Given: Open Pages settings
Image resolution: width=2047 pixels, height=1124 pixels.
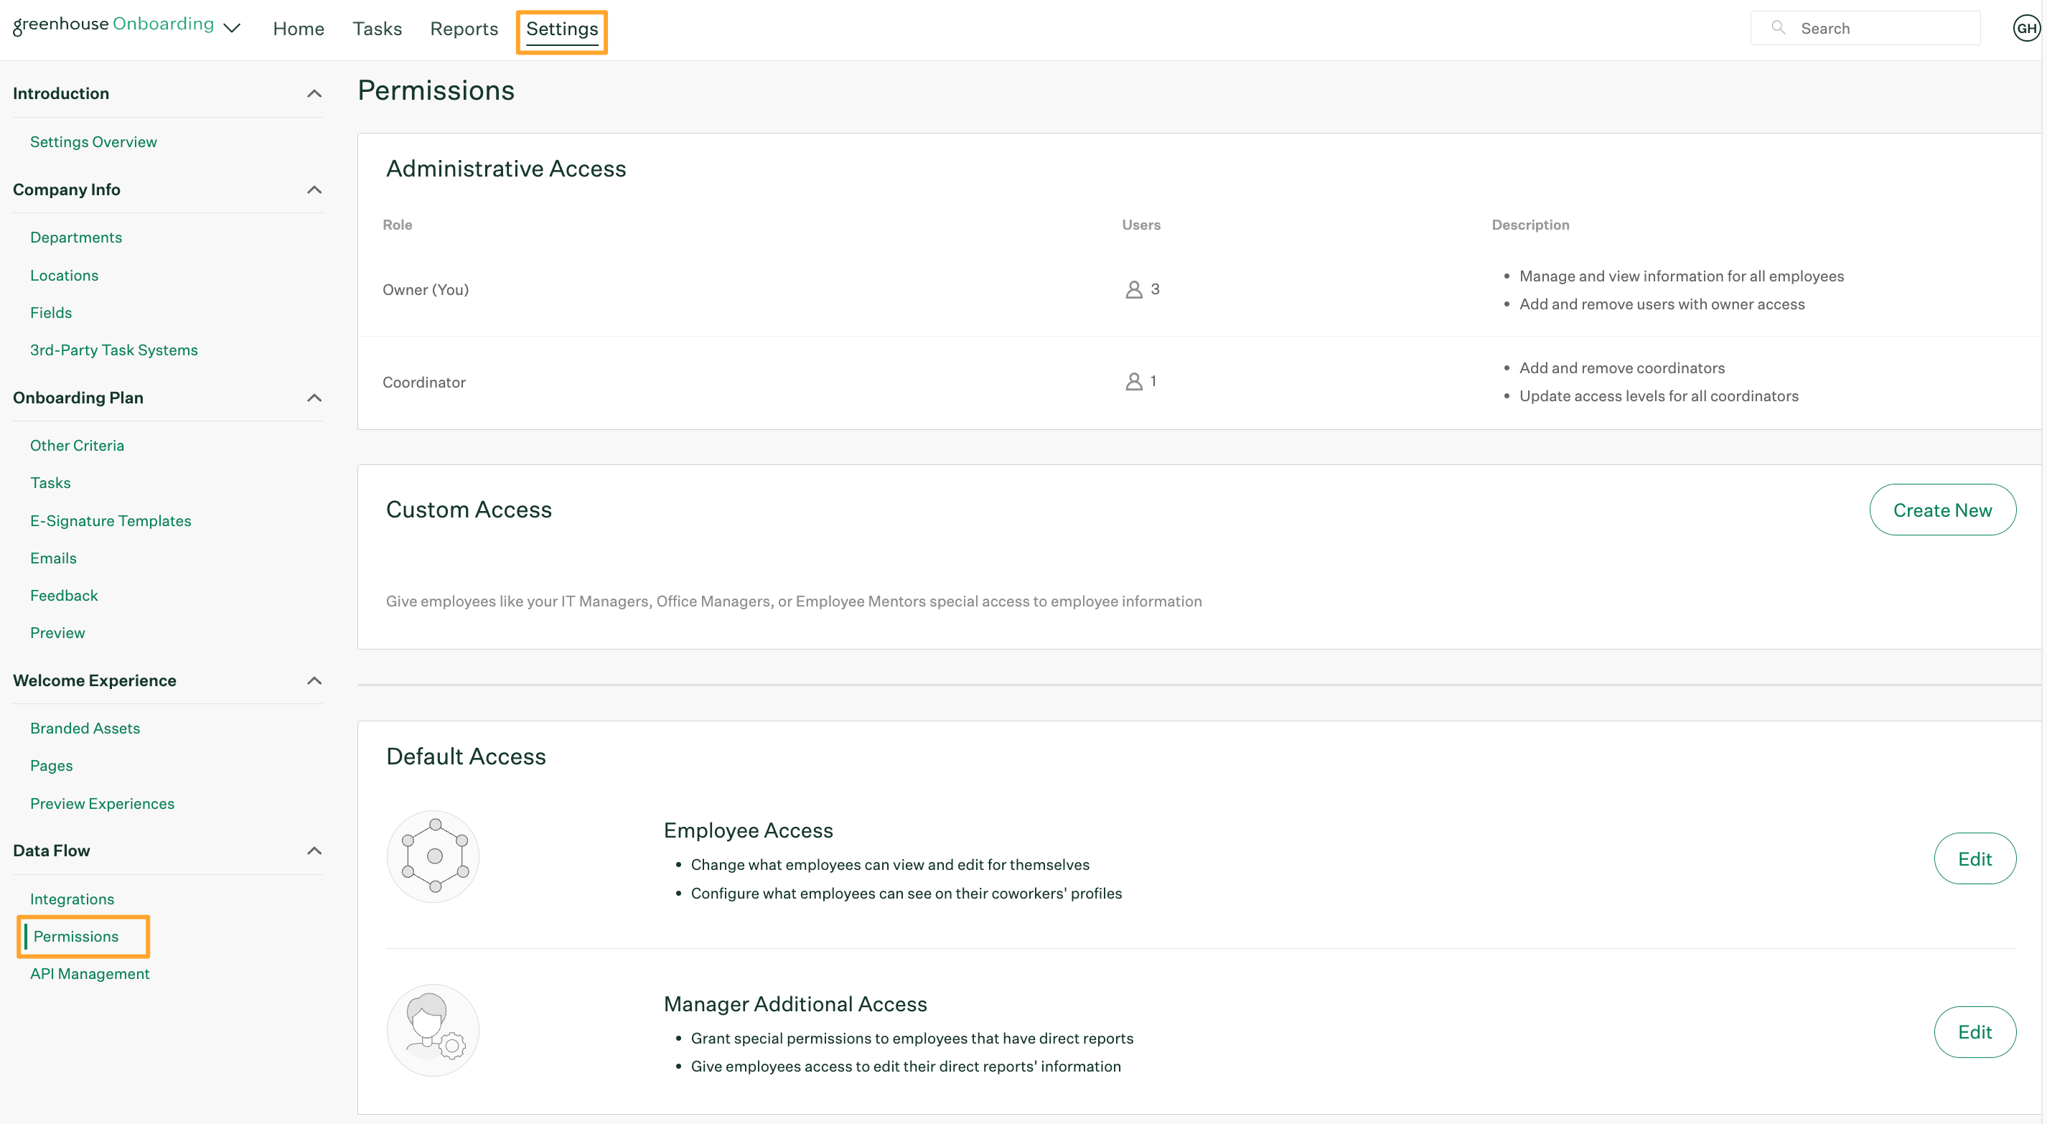Looking at the screenshot, I should click(x=52, y=766).
